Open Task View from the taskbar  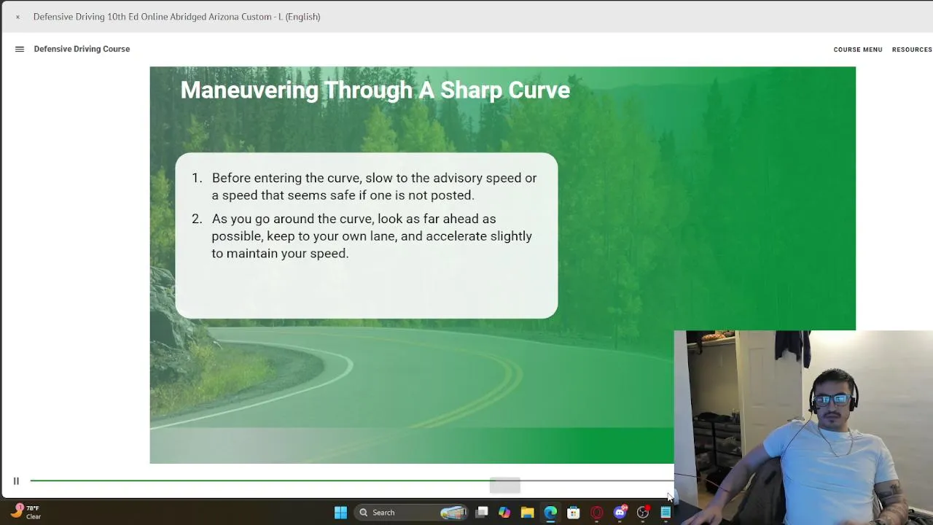[482, 513]
